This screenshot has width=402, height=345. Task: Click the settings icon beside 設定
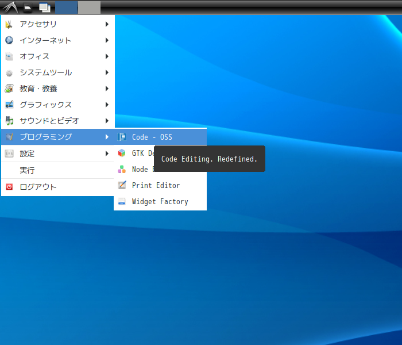(9, 154)
